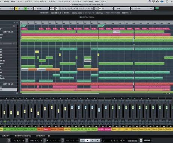The width and height of the screenshot is (173, 143).
Task: Select the Room A channel name in mixer
Action: [x=135, y=129]
